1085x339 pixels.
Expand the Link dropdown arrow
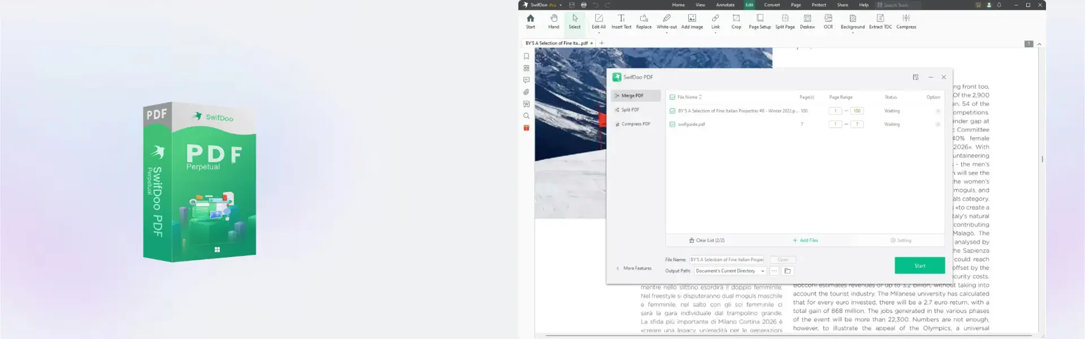715,33
